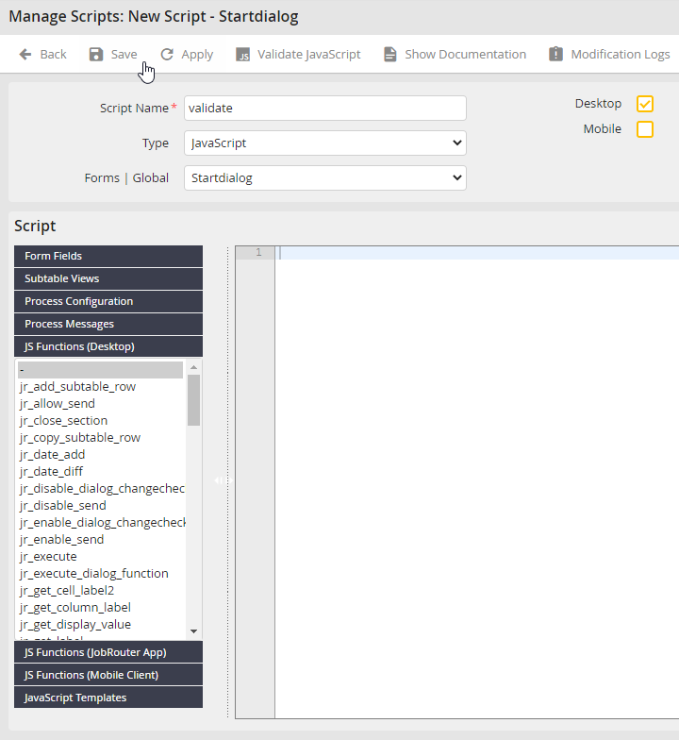The image size is (679, 740).
Task: Select jr_get_cell_label2 in the list
Action: (x=100, y=591)
